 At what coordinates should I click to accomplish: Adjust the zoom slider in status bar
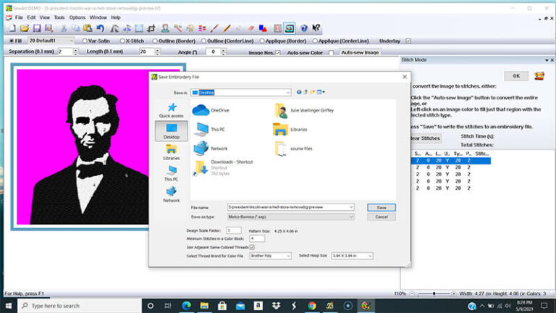(434, 294)
